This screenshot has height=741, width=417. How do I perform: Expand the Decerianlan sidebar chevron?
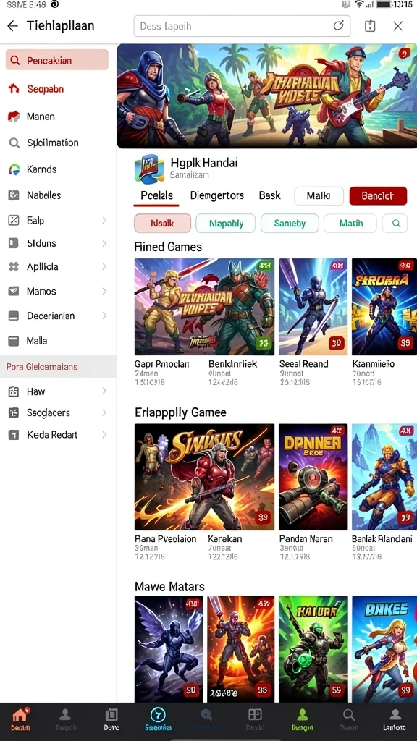(104, 316)
